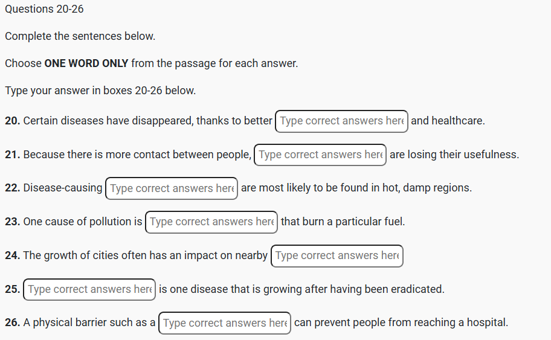Click the 'Complete the sentences below.' instruction
Viewport: 551px width, 340px height.
(x=80, y=36)
